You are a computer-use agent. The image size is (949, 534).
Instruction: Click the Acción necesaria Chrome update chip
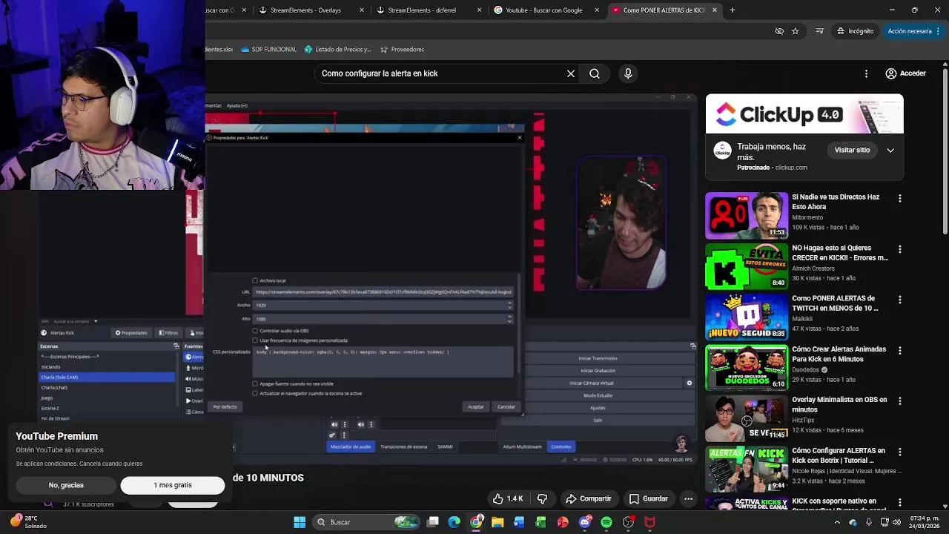(x=915, y=31)
